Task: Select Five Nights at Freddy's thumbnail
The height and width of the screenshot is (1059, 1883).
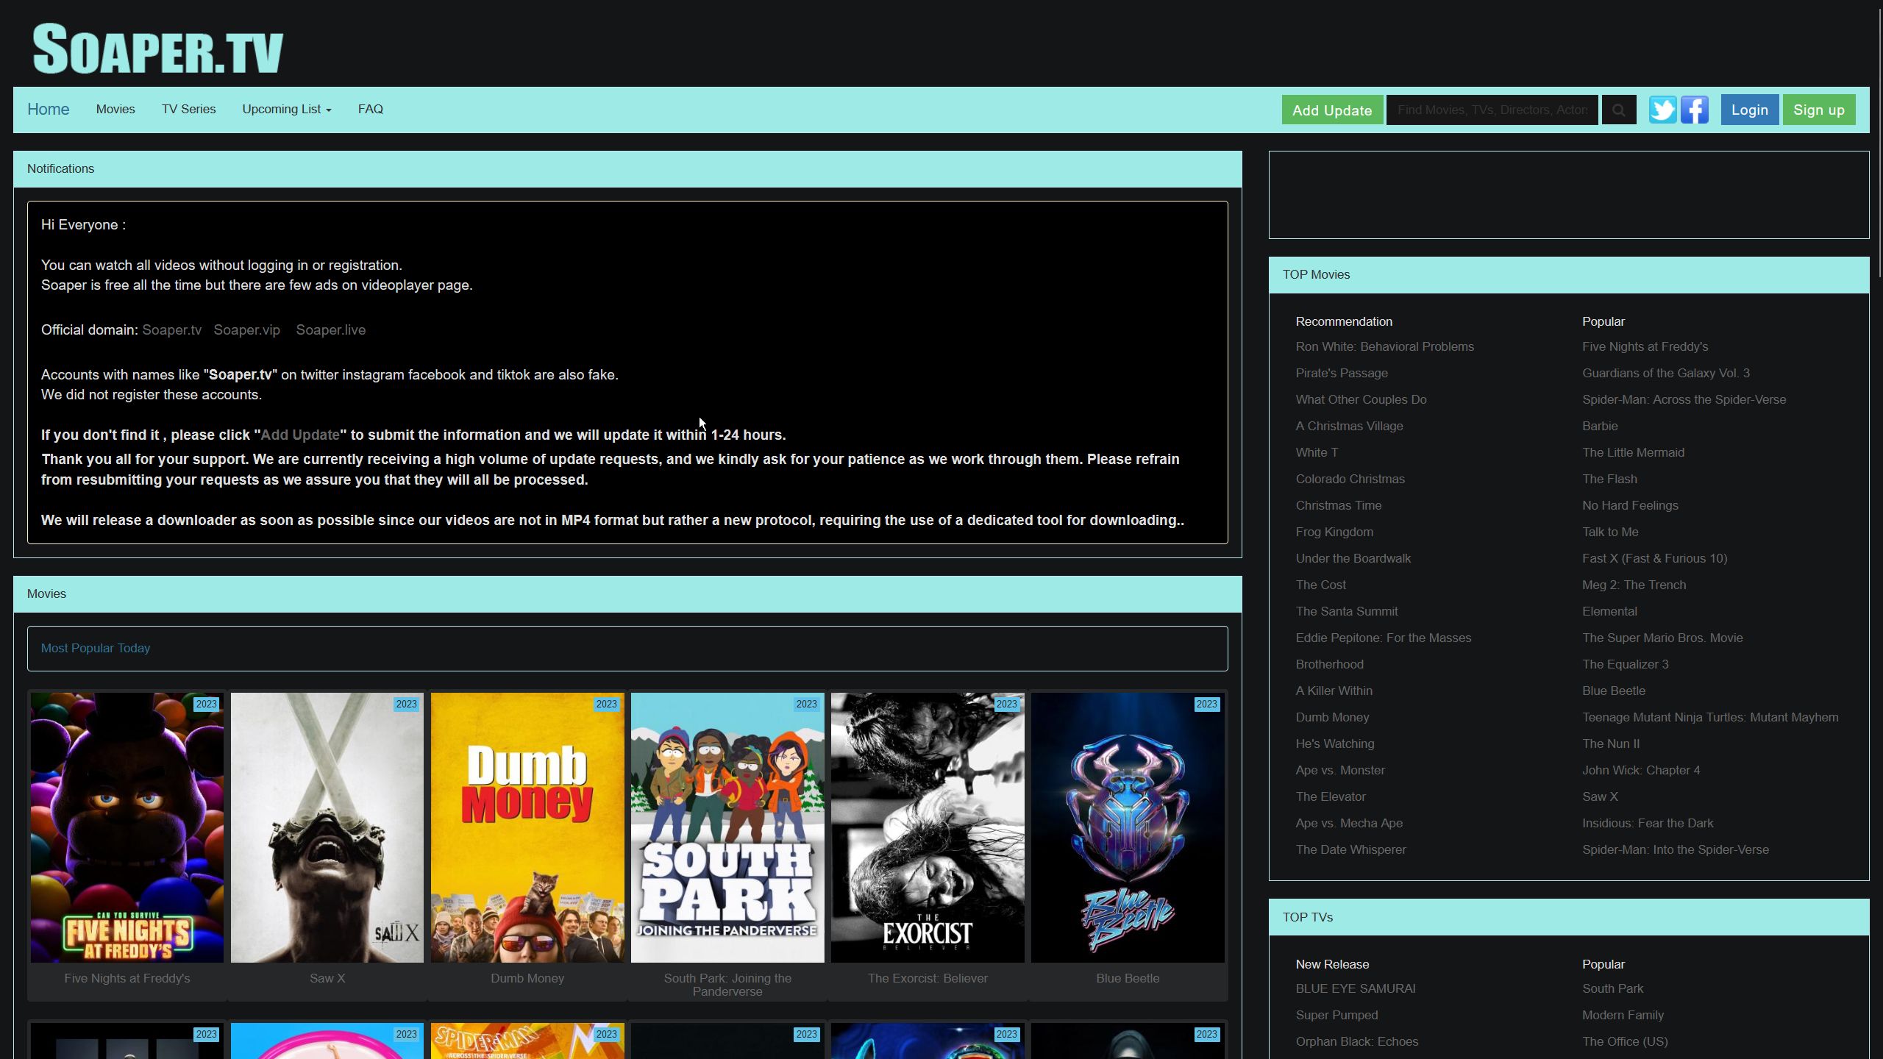Action: pyautogui.click(x=127, y=827)
